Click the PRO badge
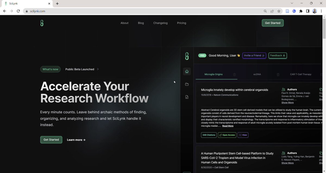The image size is (326, 173). [202, 55]
